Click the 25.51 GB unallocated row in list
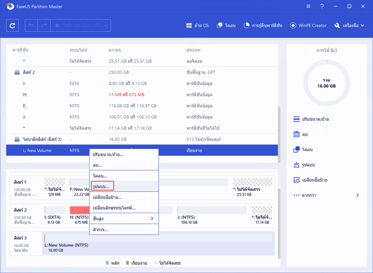 [x=142, y=61]
